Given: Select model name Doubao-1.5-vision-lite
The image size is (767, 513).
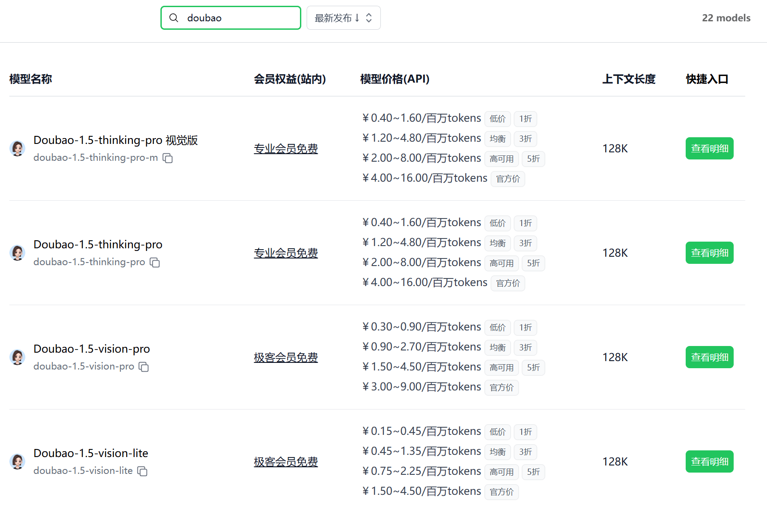Looking at the screenshot, I should pyautogui.click(x=91, y=453).
